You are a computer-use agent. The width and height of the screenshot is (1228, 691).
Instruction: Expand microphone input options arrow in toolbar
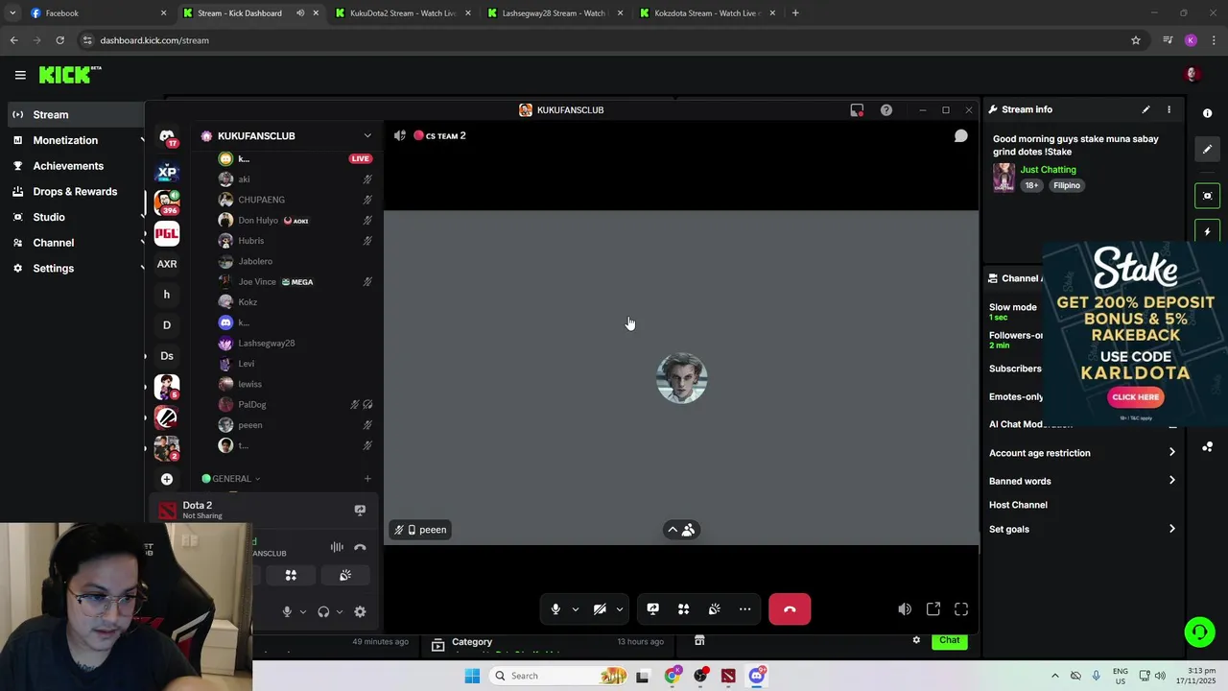click(x=575, y=609)
